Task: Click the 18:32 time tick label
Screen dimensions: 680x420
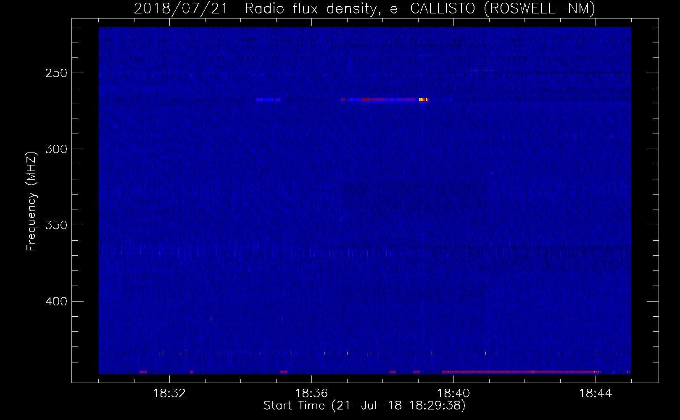Action: [x=169, y=394]
